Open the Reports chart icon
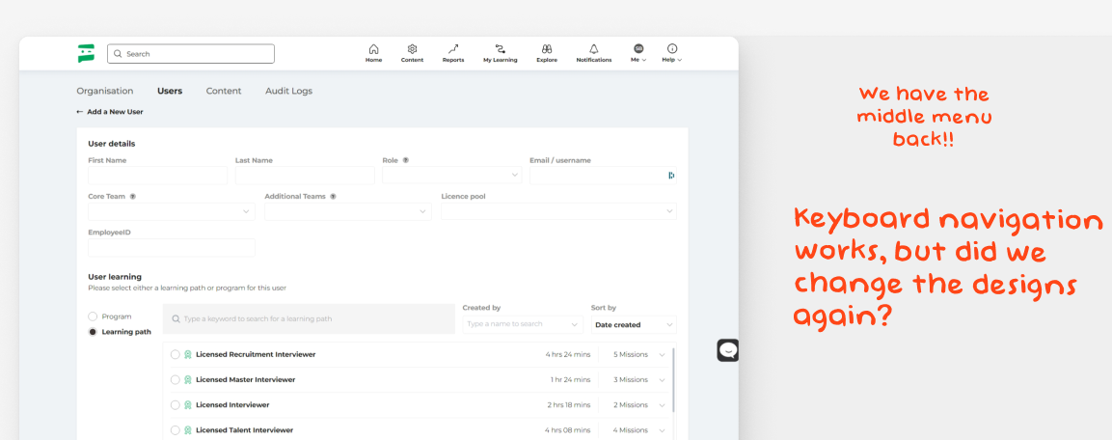Image resolution: width=1112 pixels, height=440 pixels. (x=453, y=49)
